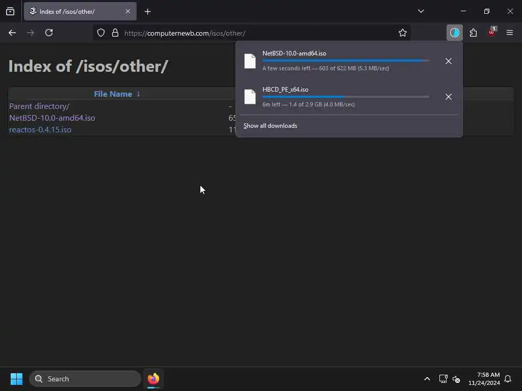Open the Extensions puzzle icon

(x=473, y=33)
